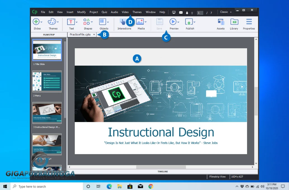Open File Explorer from taskbar
Image resolution: width=289 pixels, height=190 pixels.
tap(119, 186)
